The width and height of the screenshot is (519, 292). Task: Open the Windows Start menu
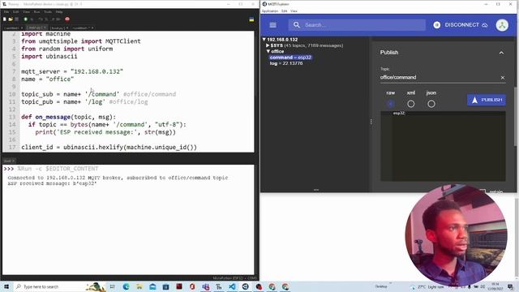point(6,286)
